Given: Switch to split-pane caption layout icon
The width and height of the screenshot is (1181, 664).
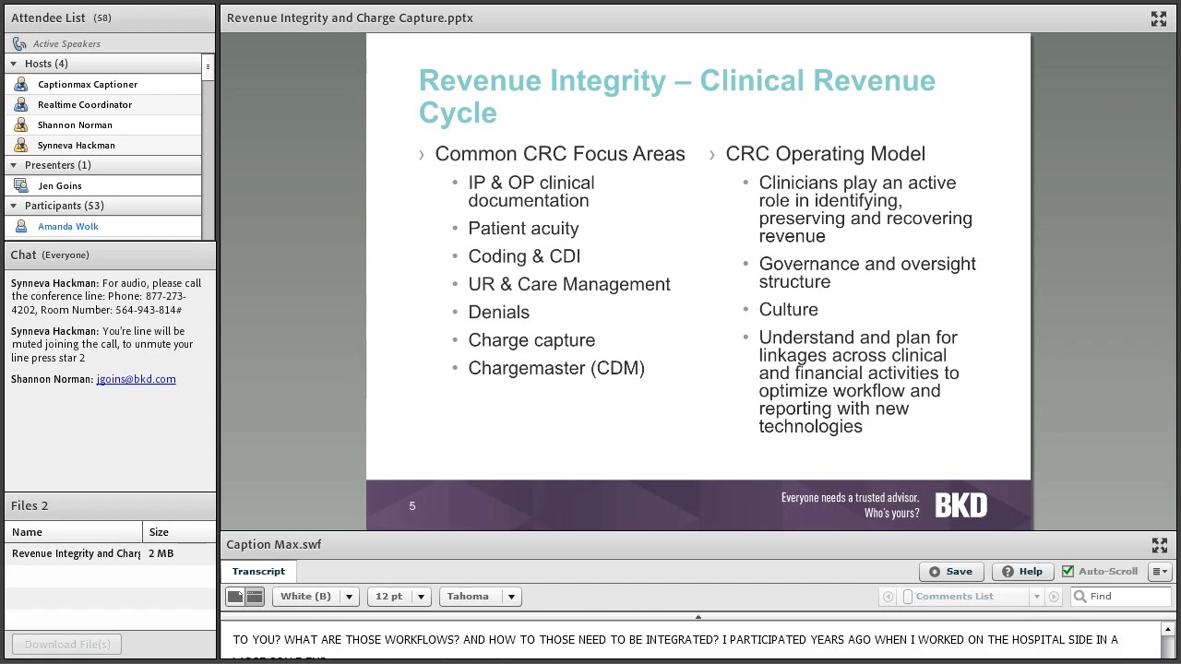Looking at the screenshot, I should [254, 597].
